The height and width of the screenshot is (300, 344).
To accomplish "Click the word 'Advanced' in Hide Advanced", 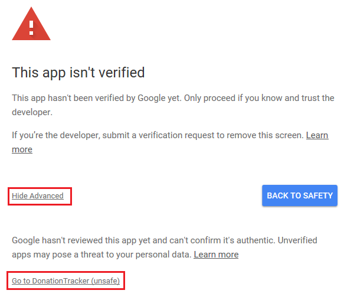I will tap(47, 195).
